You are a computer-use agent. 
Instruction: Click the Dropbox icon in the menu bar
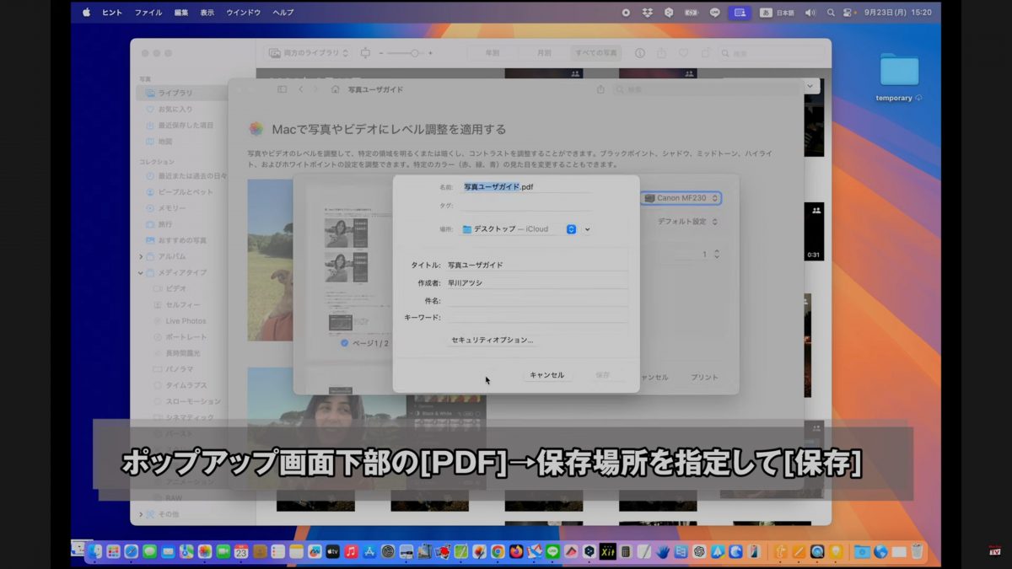click(x=647, y=13)
